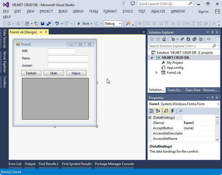Screen dimensions: 222x175
Task: Open the DEBUG menu
Action: 78,11
